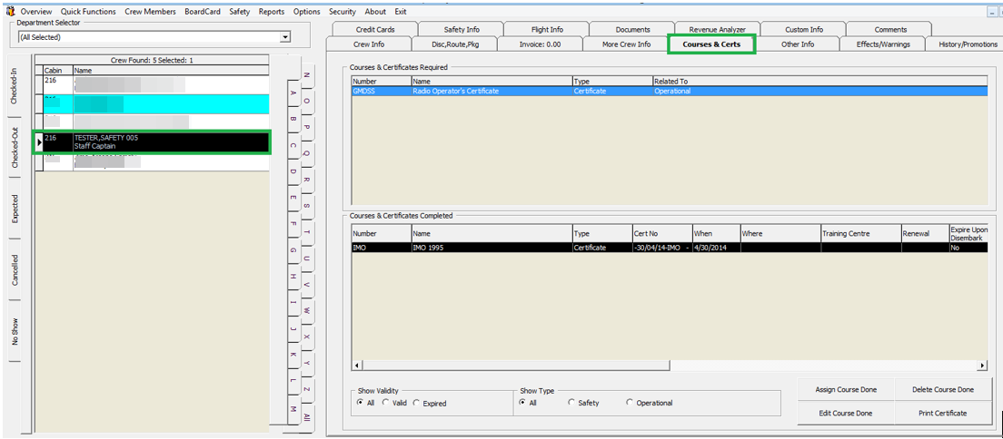The image size is (1003, 439).
Task: Click the Cert No column header
Action: [662, 233]
